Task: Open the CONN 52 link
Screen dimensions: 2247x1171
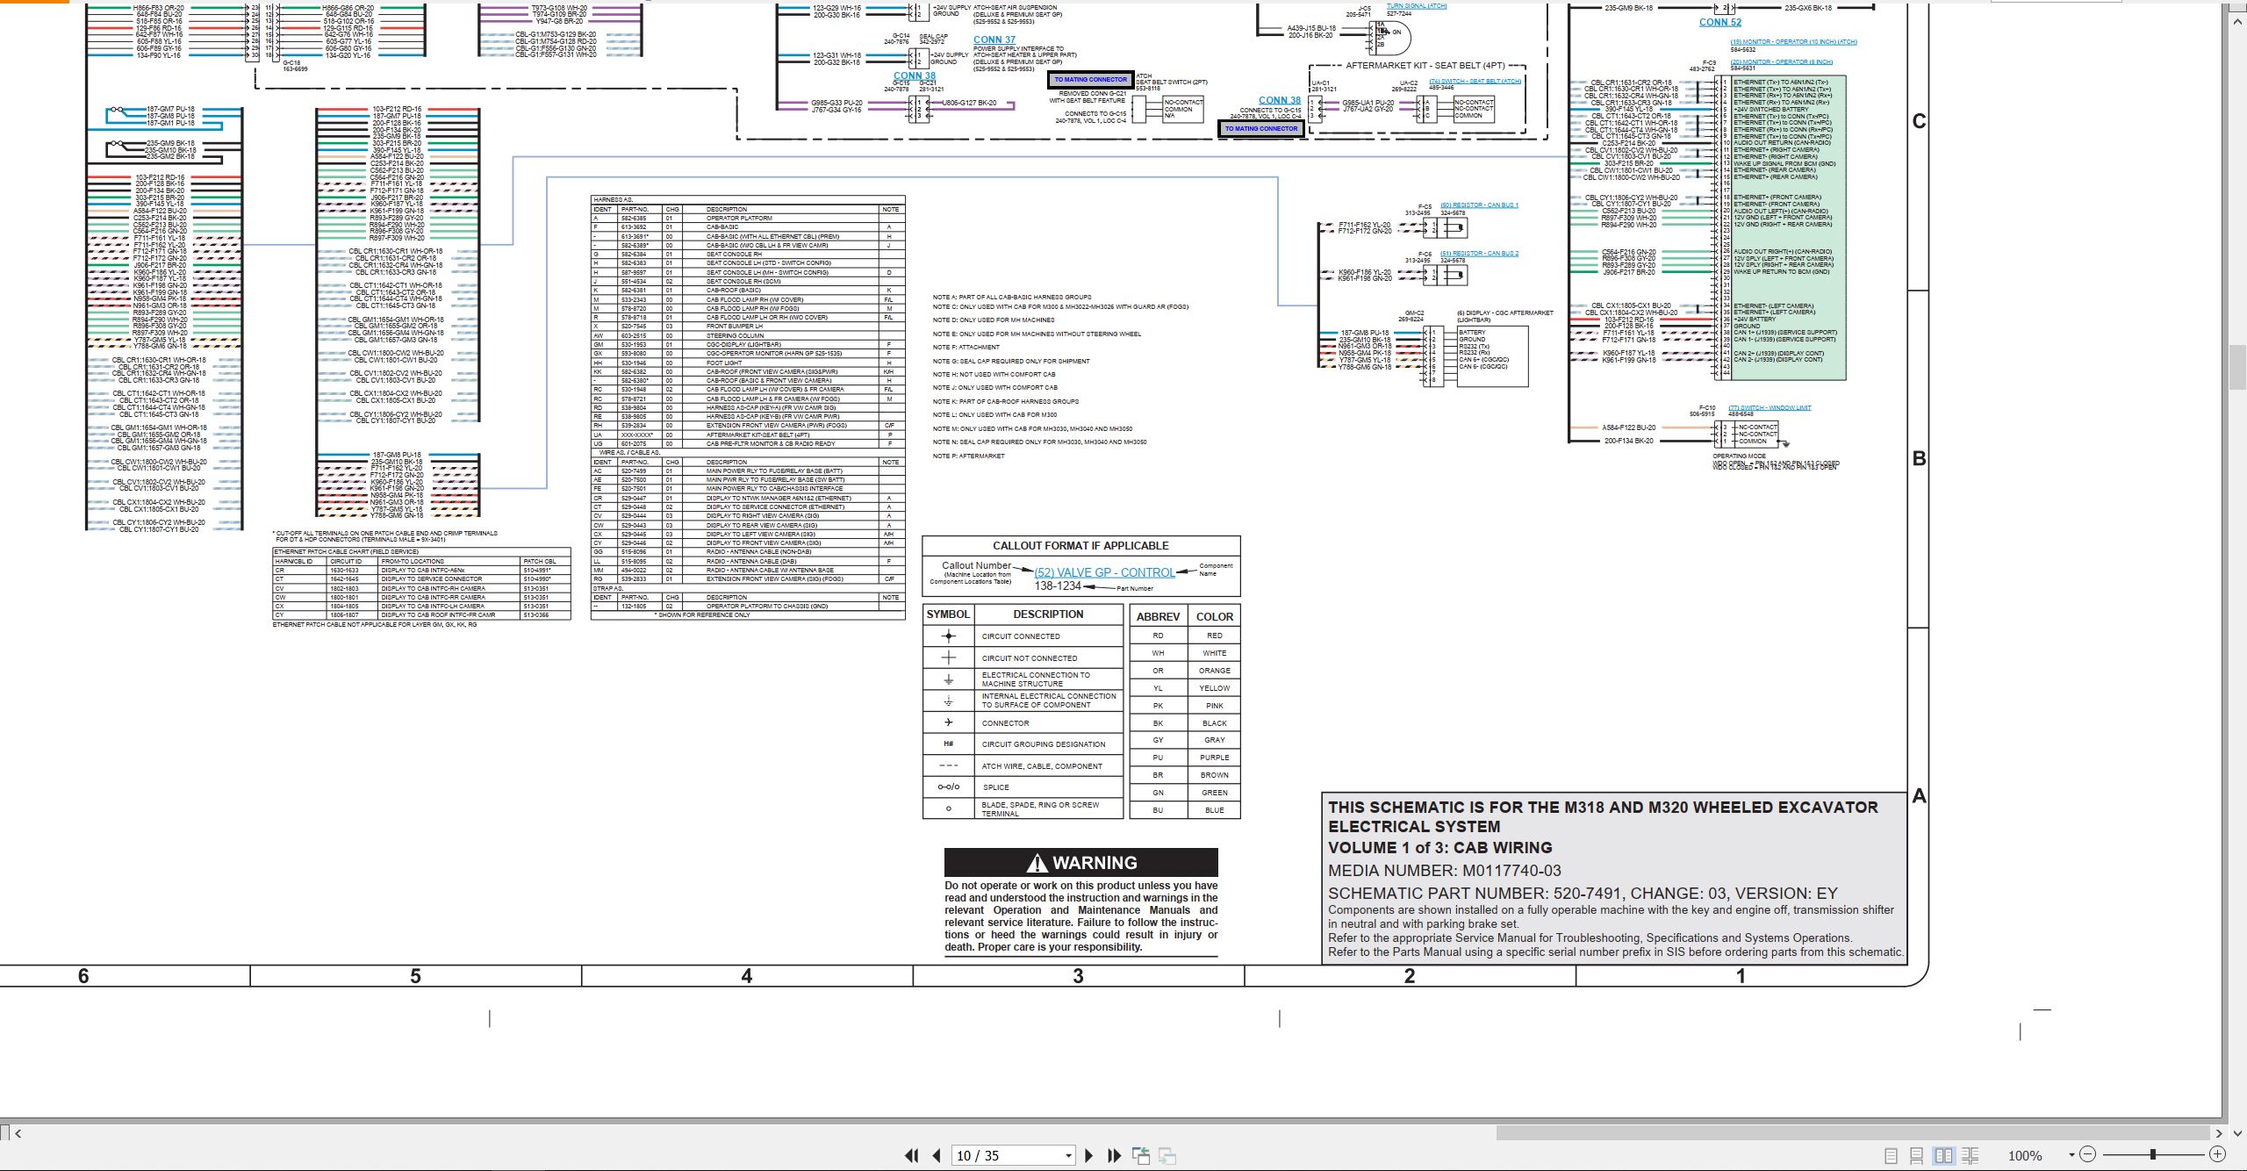Action: point(1719,23)
